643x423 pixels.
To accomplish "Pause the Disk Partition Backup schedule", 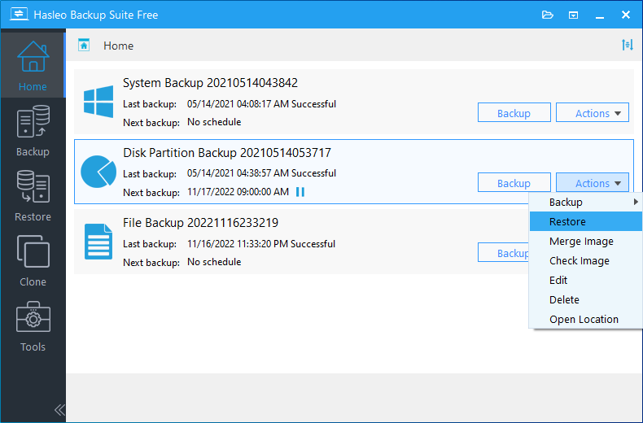I will [300, 192].
